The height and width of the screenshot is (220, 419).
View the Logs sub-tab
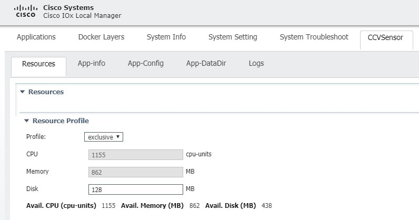[256, 63]
